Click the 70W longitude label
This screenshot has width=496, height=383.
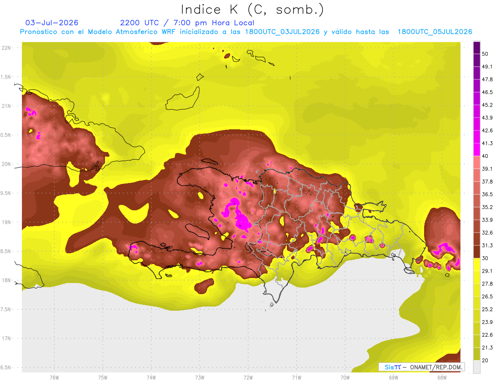pyautogui.click(x=345, y=378)
